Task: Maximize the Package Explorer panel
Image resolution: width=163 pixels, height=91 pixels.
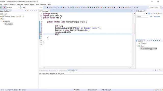Action: click(37, 11)
